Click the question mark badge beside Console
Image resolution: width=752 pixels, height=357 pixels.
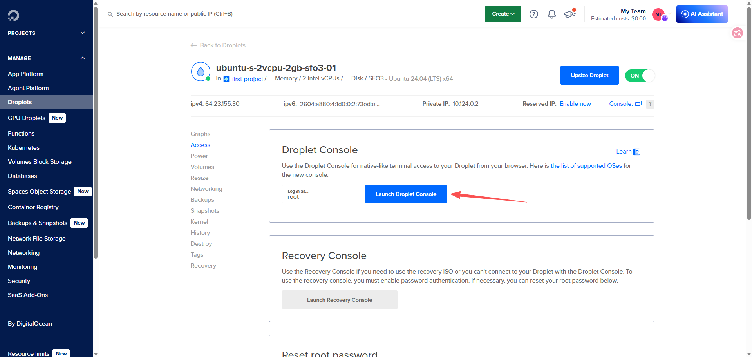coord(650,104)
